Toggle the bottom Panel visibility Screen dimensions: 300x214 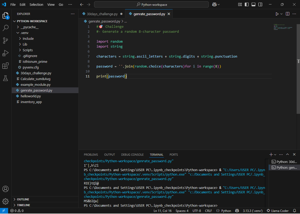(x=253, y=4)
